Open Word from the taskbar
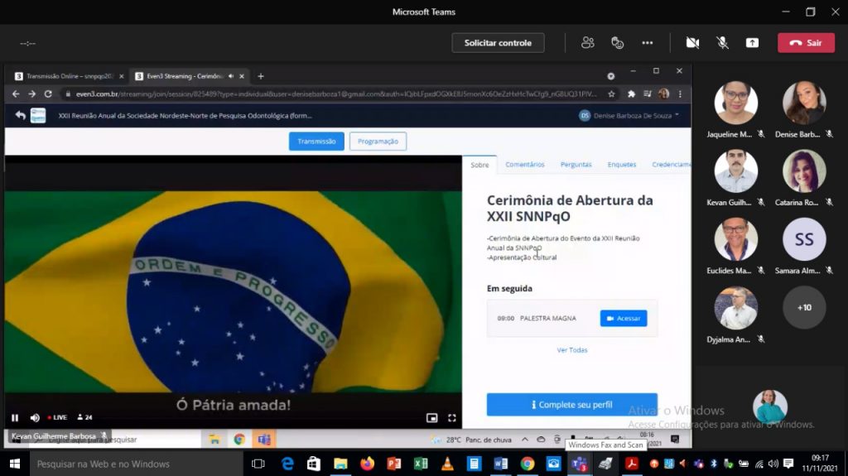Viewport: 848px width, 476px height. pyautogui.click(x=500, y=464)
